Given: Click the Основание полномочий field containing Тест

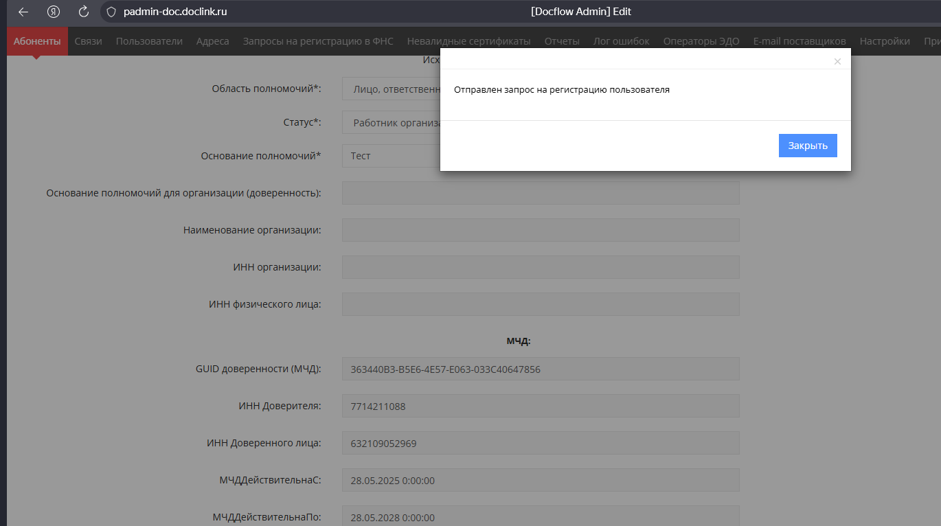Looking at the screenshot, I should click(x=391, y=156).
